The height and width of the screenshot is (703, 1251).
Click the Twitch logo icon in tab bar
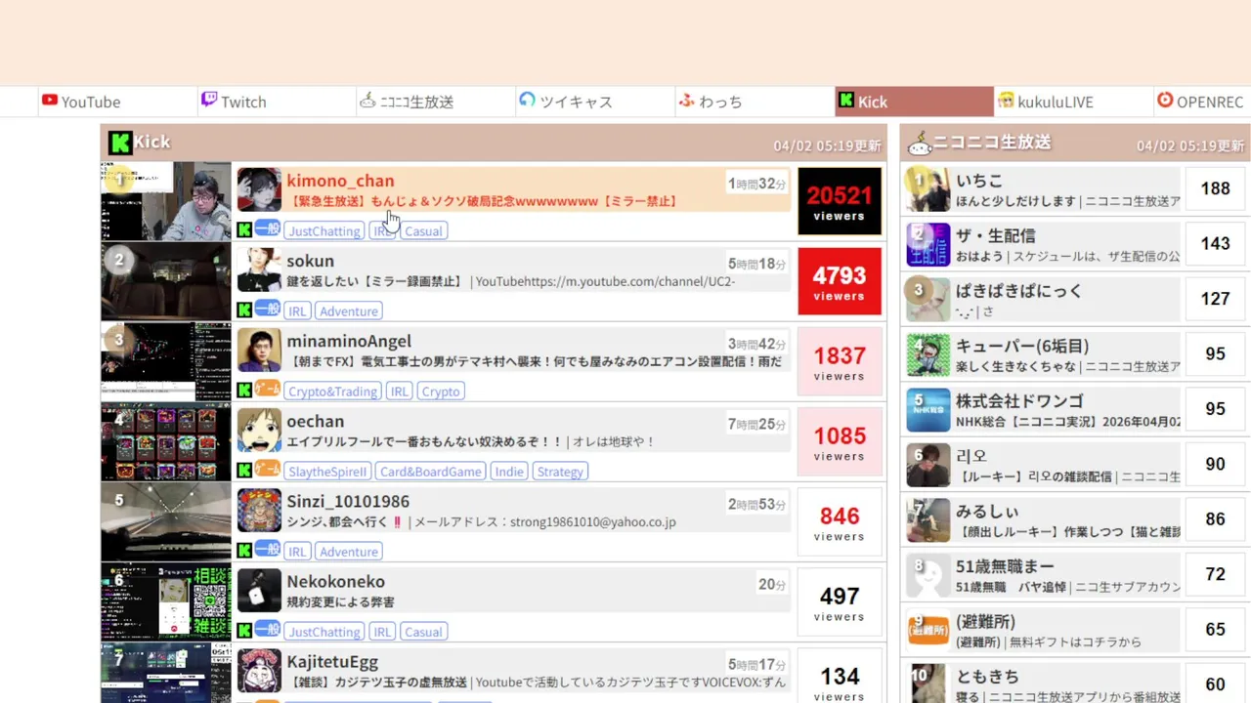[x=208, y=100]
